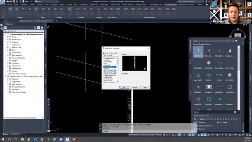The width and height of the screenshot is (252, 142).
Task: Collapse the Data Shortcuts node
Action: click(5, 76)
